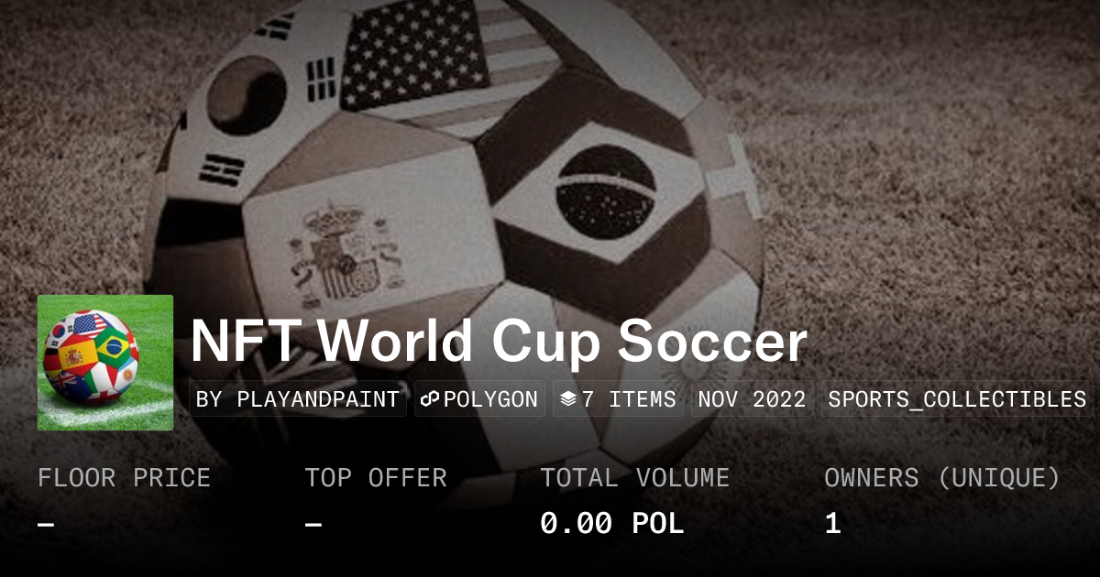Click the 7 ITEMS count label
The height and width of the screenshot is (577, 1100).
pyautogui.click(x=629, y=399)
